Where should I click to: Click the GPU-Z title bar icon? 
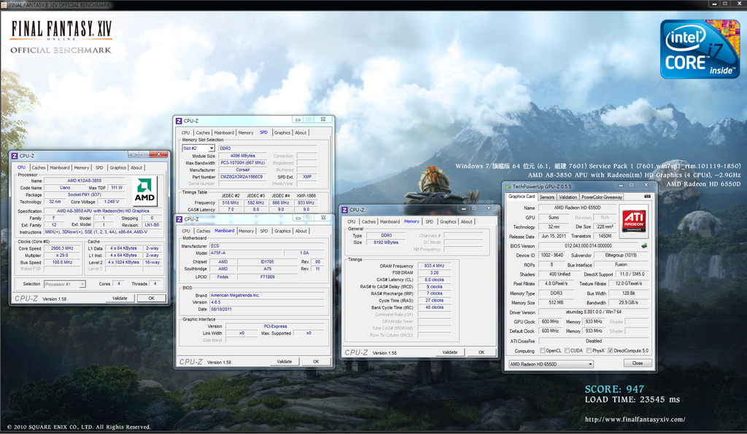coord(508,187)
